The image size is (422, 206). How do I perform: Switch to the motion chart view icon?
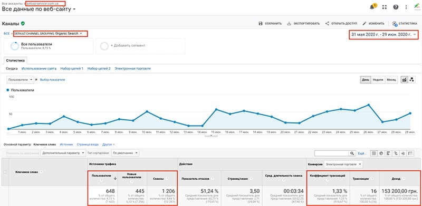pyautogui.click(x=411, y=80)
